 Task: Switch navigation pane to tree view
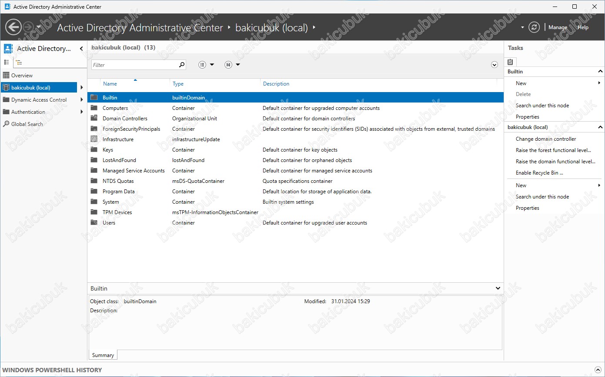19,63
